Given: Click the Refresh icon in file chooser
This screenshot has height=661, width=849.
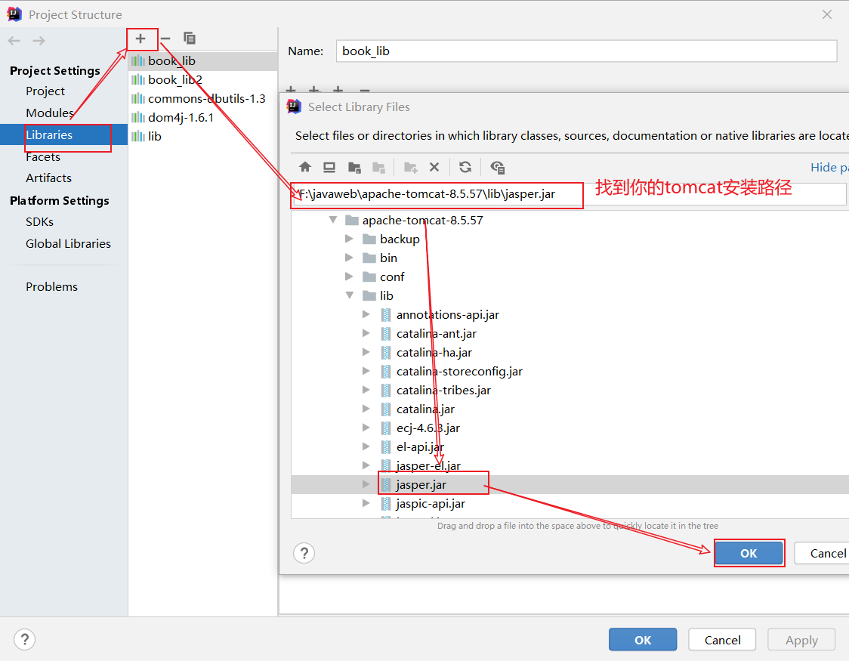Looking at the screenshot, I should coord(465,167).
